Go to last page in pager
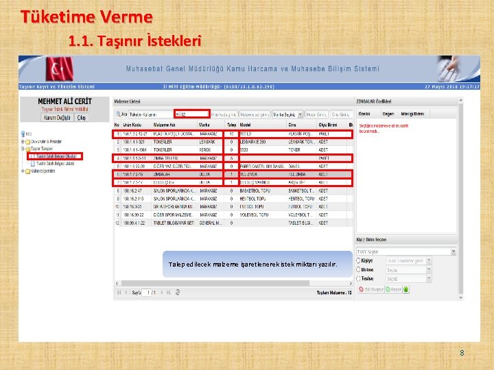This screenshot has height=370, width=494. click(x=169, y=293)
